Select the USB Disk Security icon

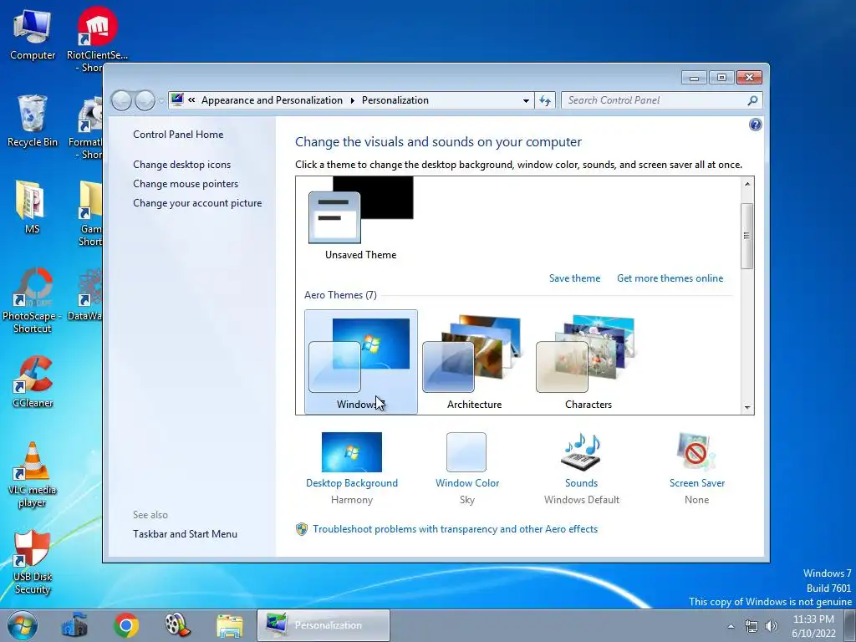pos(33,561)
